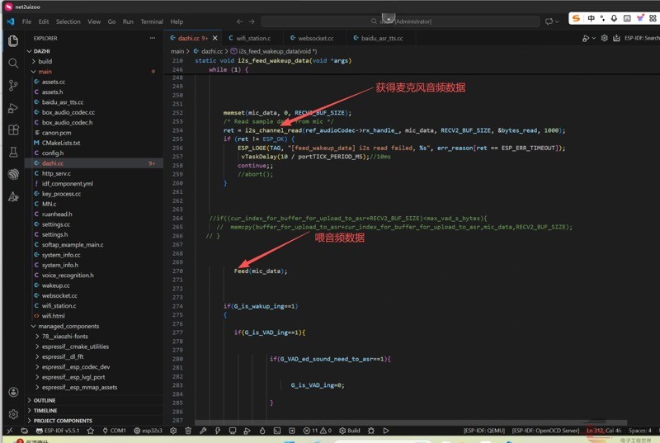Open the Manage gear icon

(13, 414)
